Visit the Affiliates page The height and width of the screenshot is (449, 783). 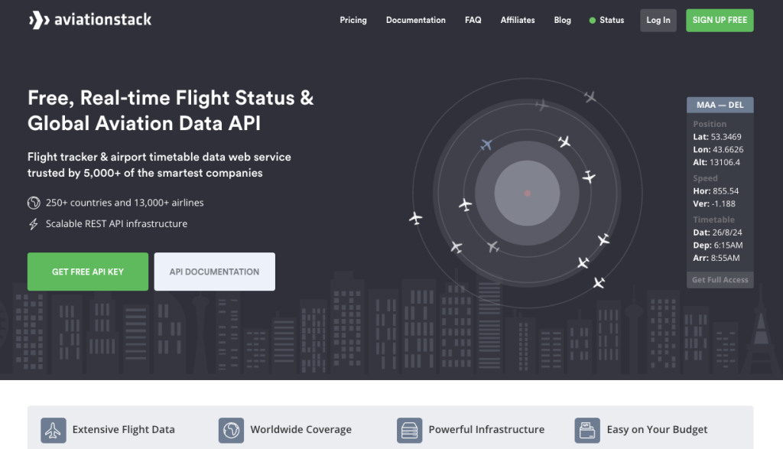(518, 20)
